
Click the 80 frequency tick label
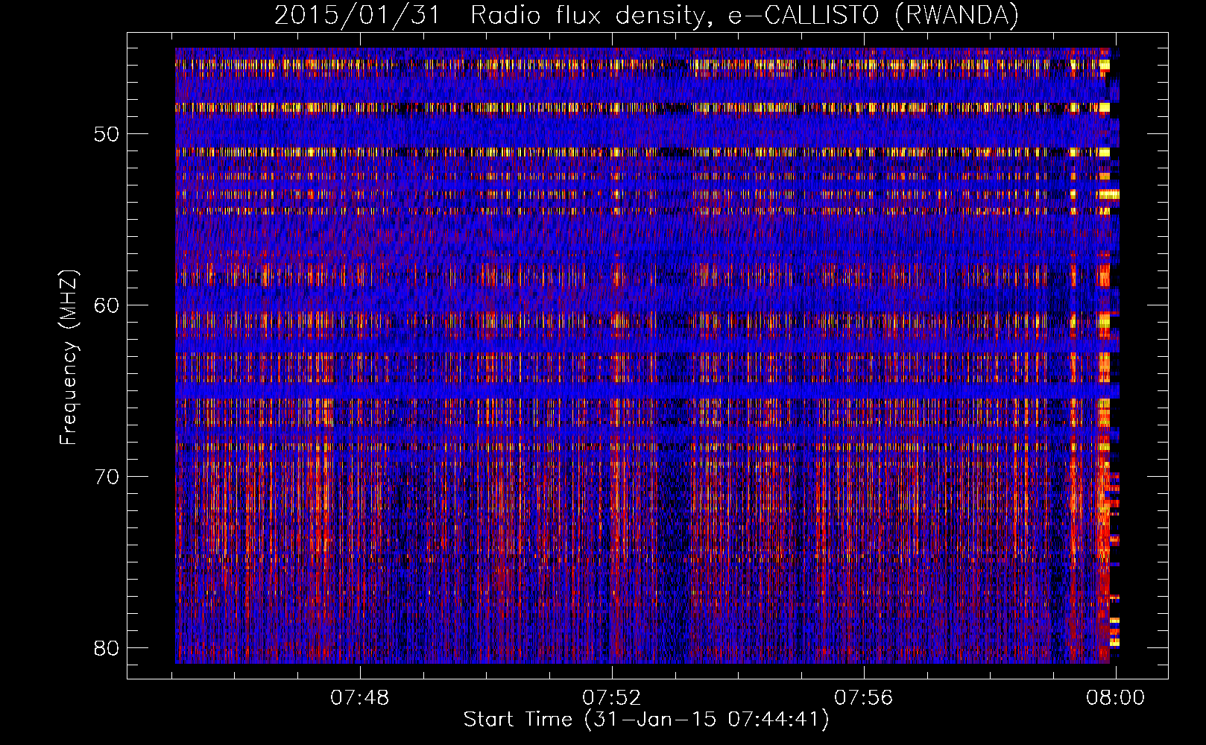(x=107, y=647)
